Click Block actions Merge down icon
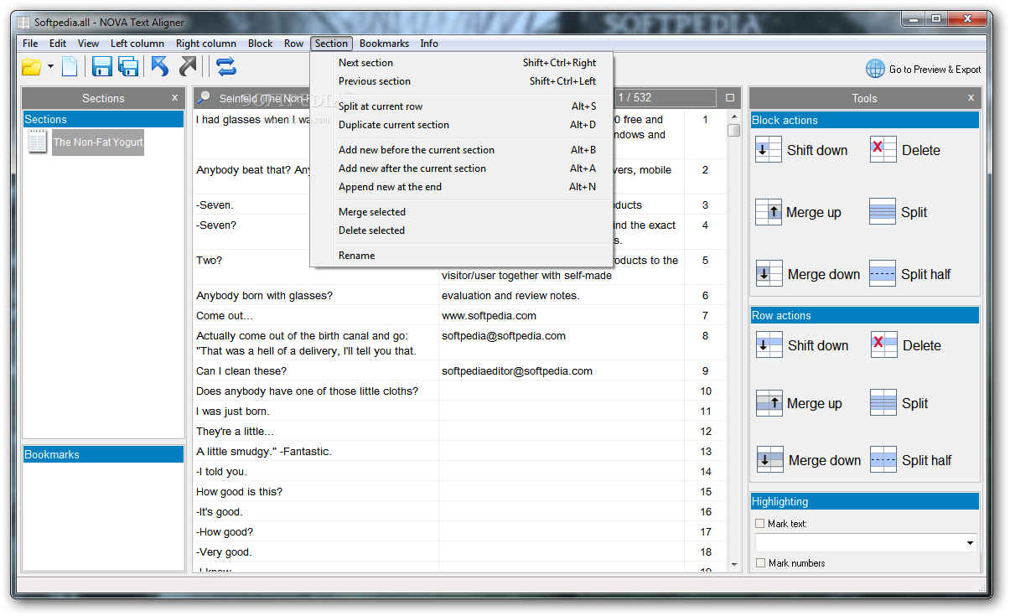 [x=769, y=273]
